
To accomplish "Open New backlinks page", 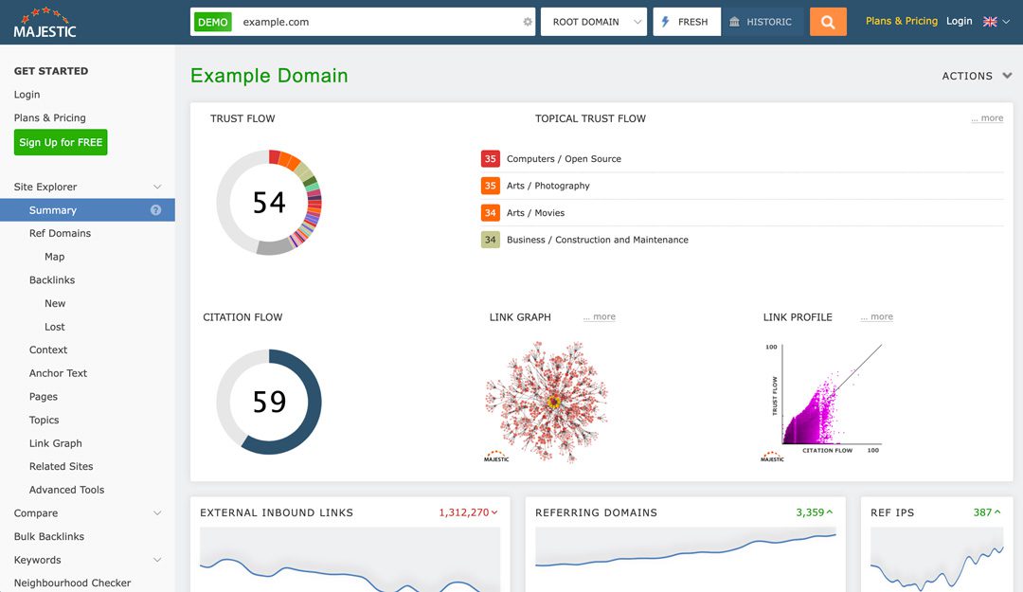I will [x=55, y=303].
